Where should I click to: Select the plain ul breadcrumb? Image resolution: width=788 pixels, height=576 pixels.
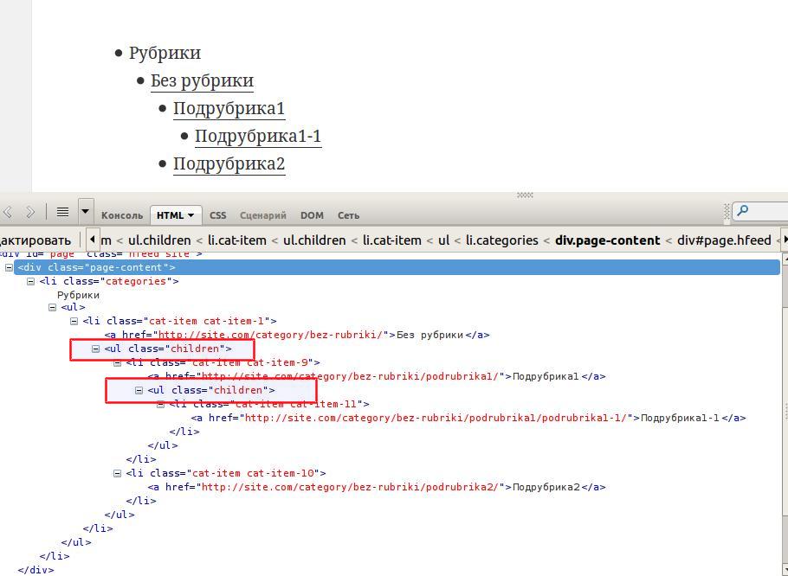[443, 240]
